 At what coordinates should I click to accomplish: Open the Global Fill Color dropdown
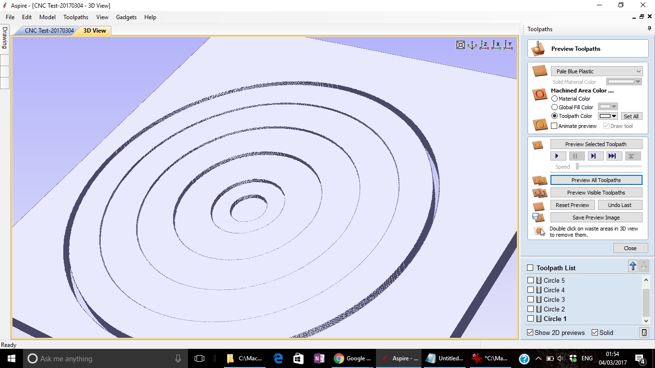coord(608,107)
